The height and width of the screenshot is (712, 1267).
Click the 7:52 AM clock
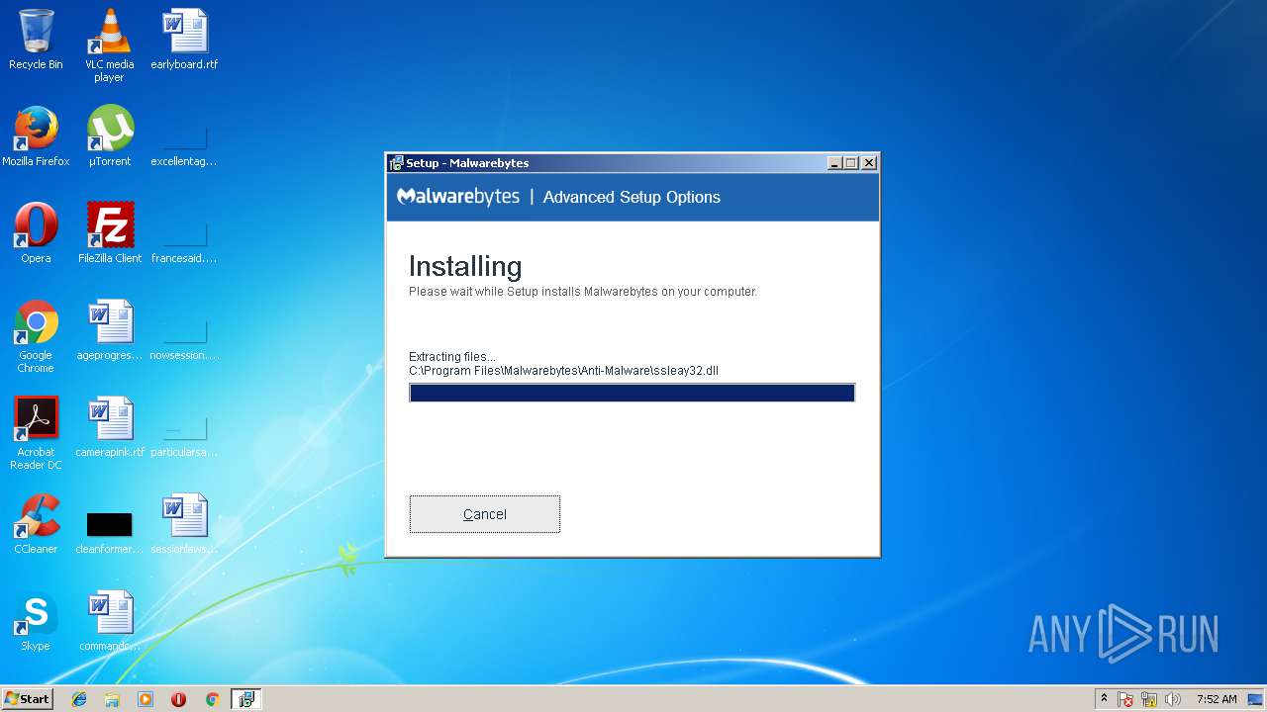tap(1217, 699)
